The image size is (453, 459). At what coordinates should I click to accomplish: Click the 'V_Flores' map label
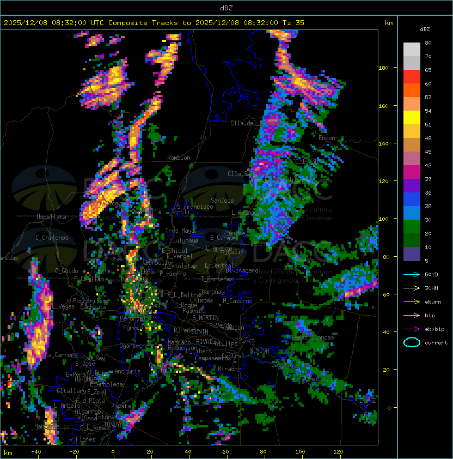pyautogui.click(x=82, y=439)
